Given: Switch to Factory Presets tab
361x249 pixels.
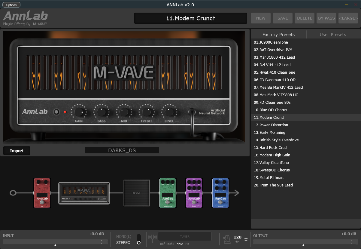Looking at the screenshot, I should (279, 35).
